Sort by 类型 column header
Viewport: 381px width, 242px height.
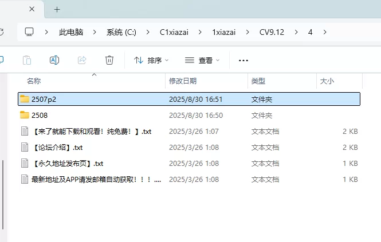point(258,81)
